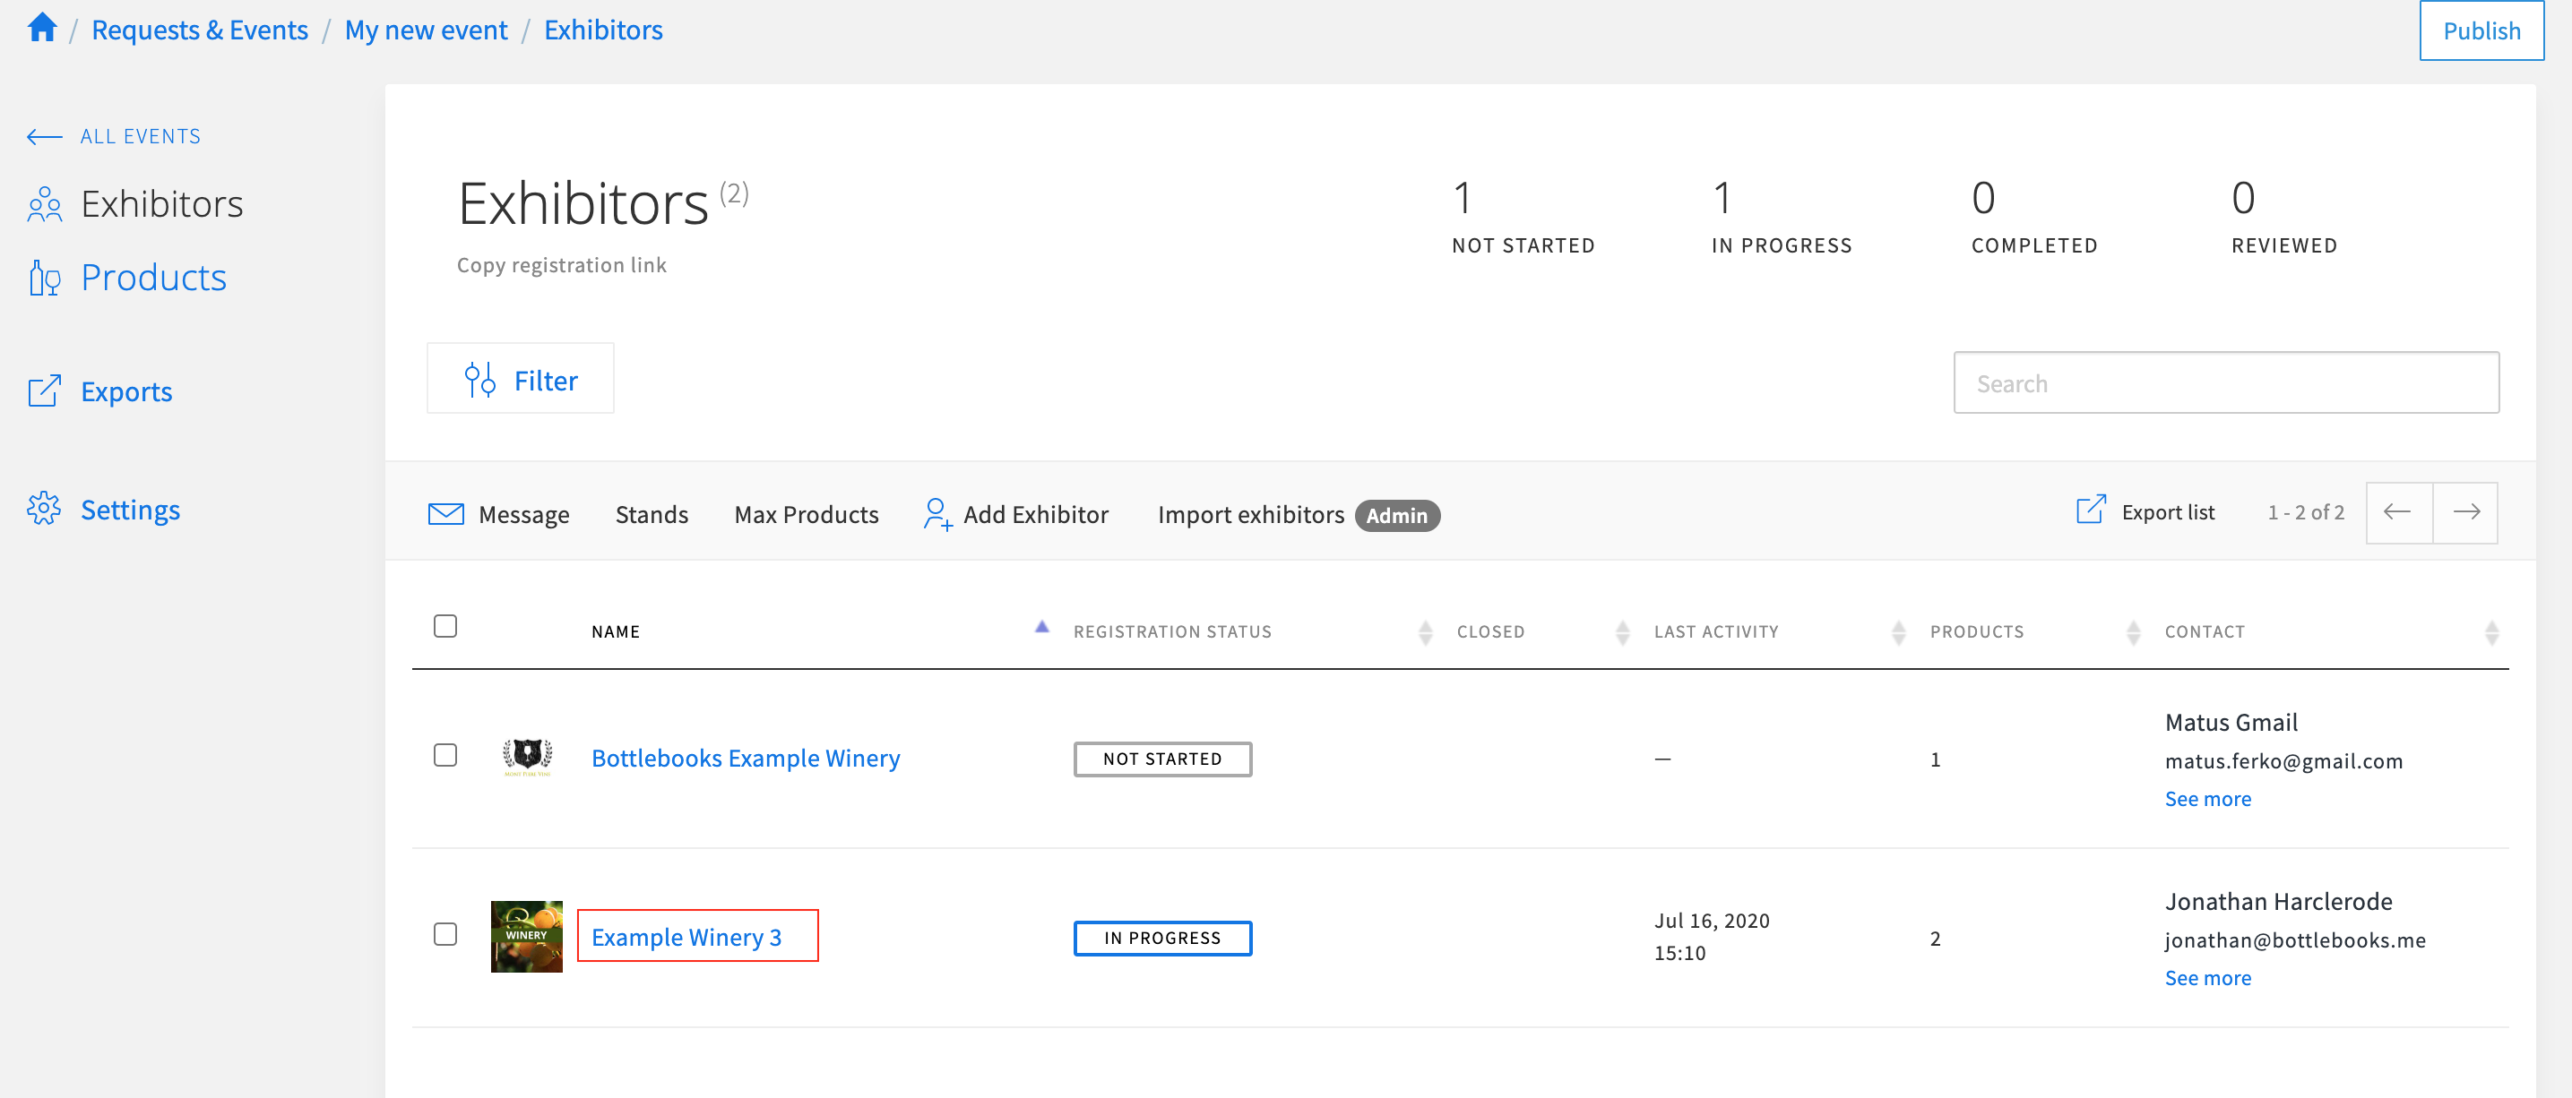Click the Filter sliders icon

coord(479,381)
